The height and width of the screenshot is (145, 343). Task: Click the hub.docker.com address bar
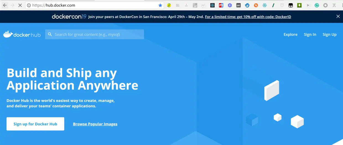[95, 5]
